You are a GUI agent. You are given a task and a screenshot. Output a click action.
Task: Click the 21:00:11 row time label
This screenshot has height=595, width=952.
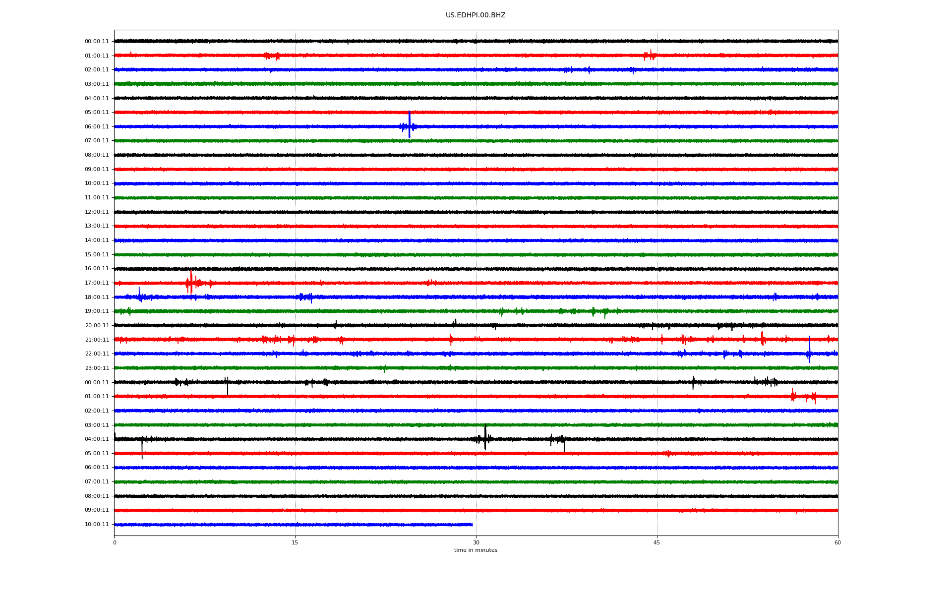point(97,340)
